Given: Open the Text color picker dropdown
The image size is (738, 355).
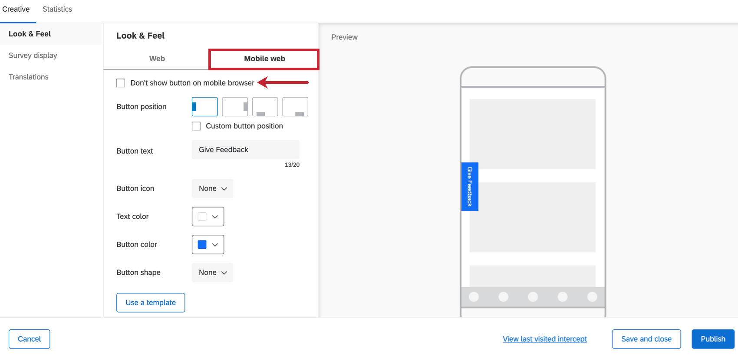Looking at the screenshot, I should [208, 217].
